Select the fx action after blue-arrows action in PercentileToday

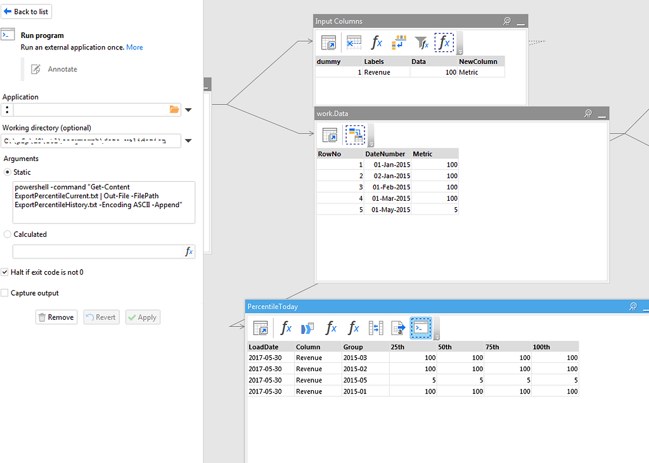(331, 328)
